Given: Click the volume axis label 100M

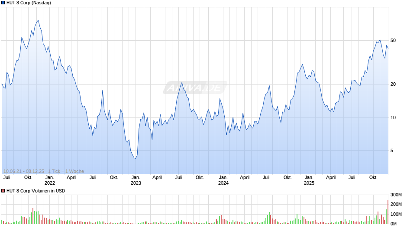Looking at the screenshot, I should (x=396, y=214).
